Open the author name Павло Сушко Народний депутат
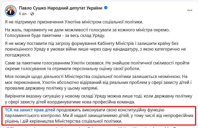The width and height of the screenshot is (198, 128). point(61,8)
